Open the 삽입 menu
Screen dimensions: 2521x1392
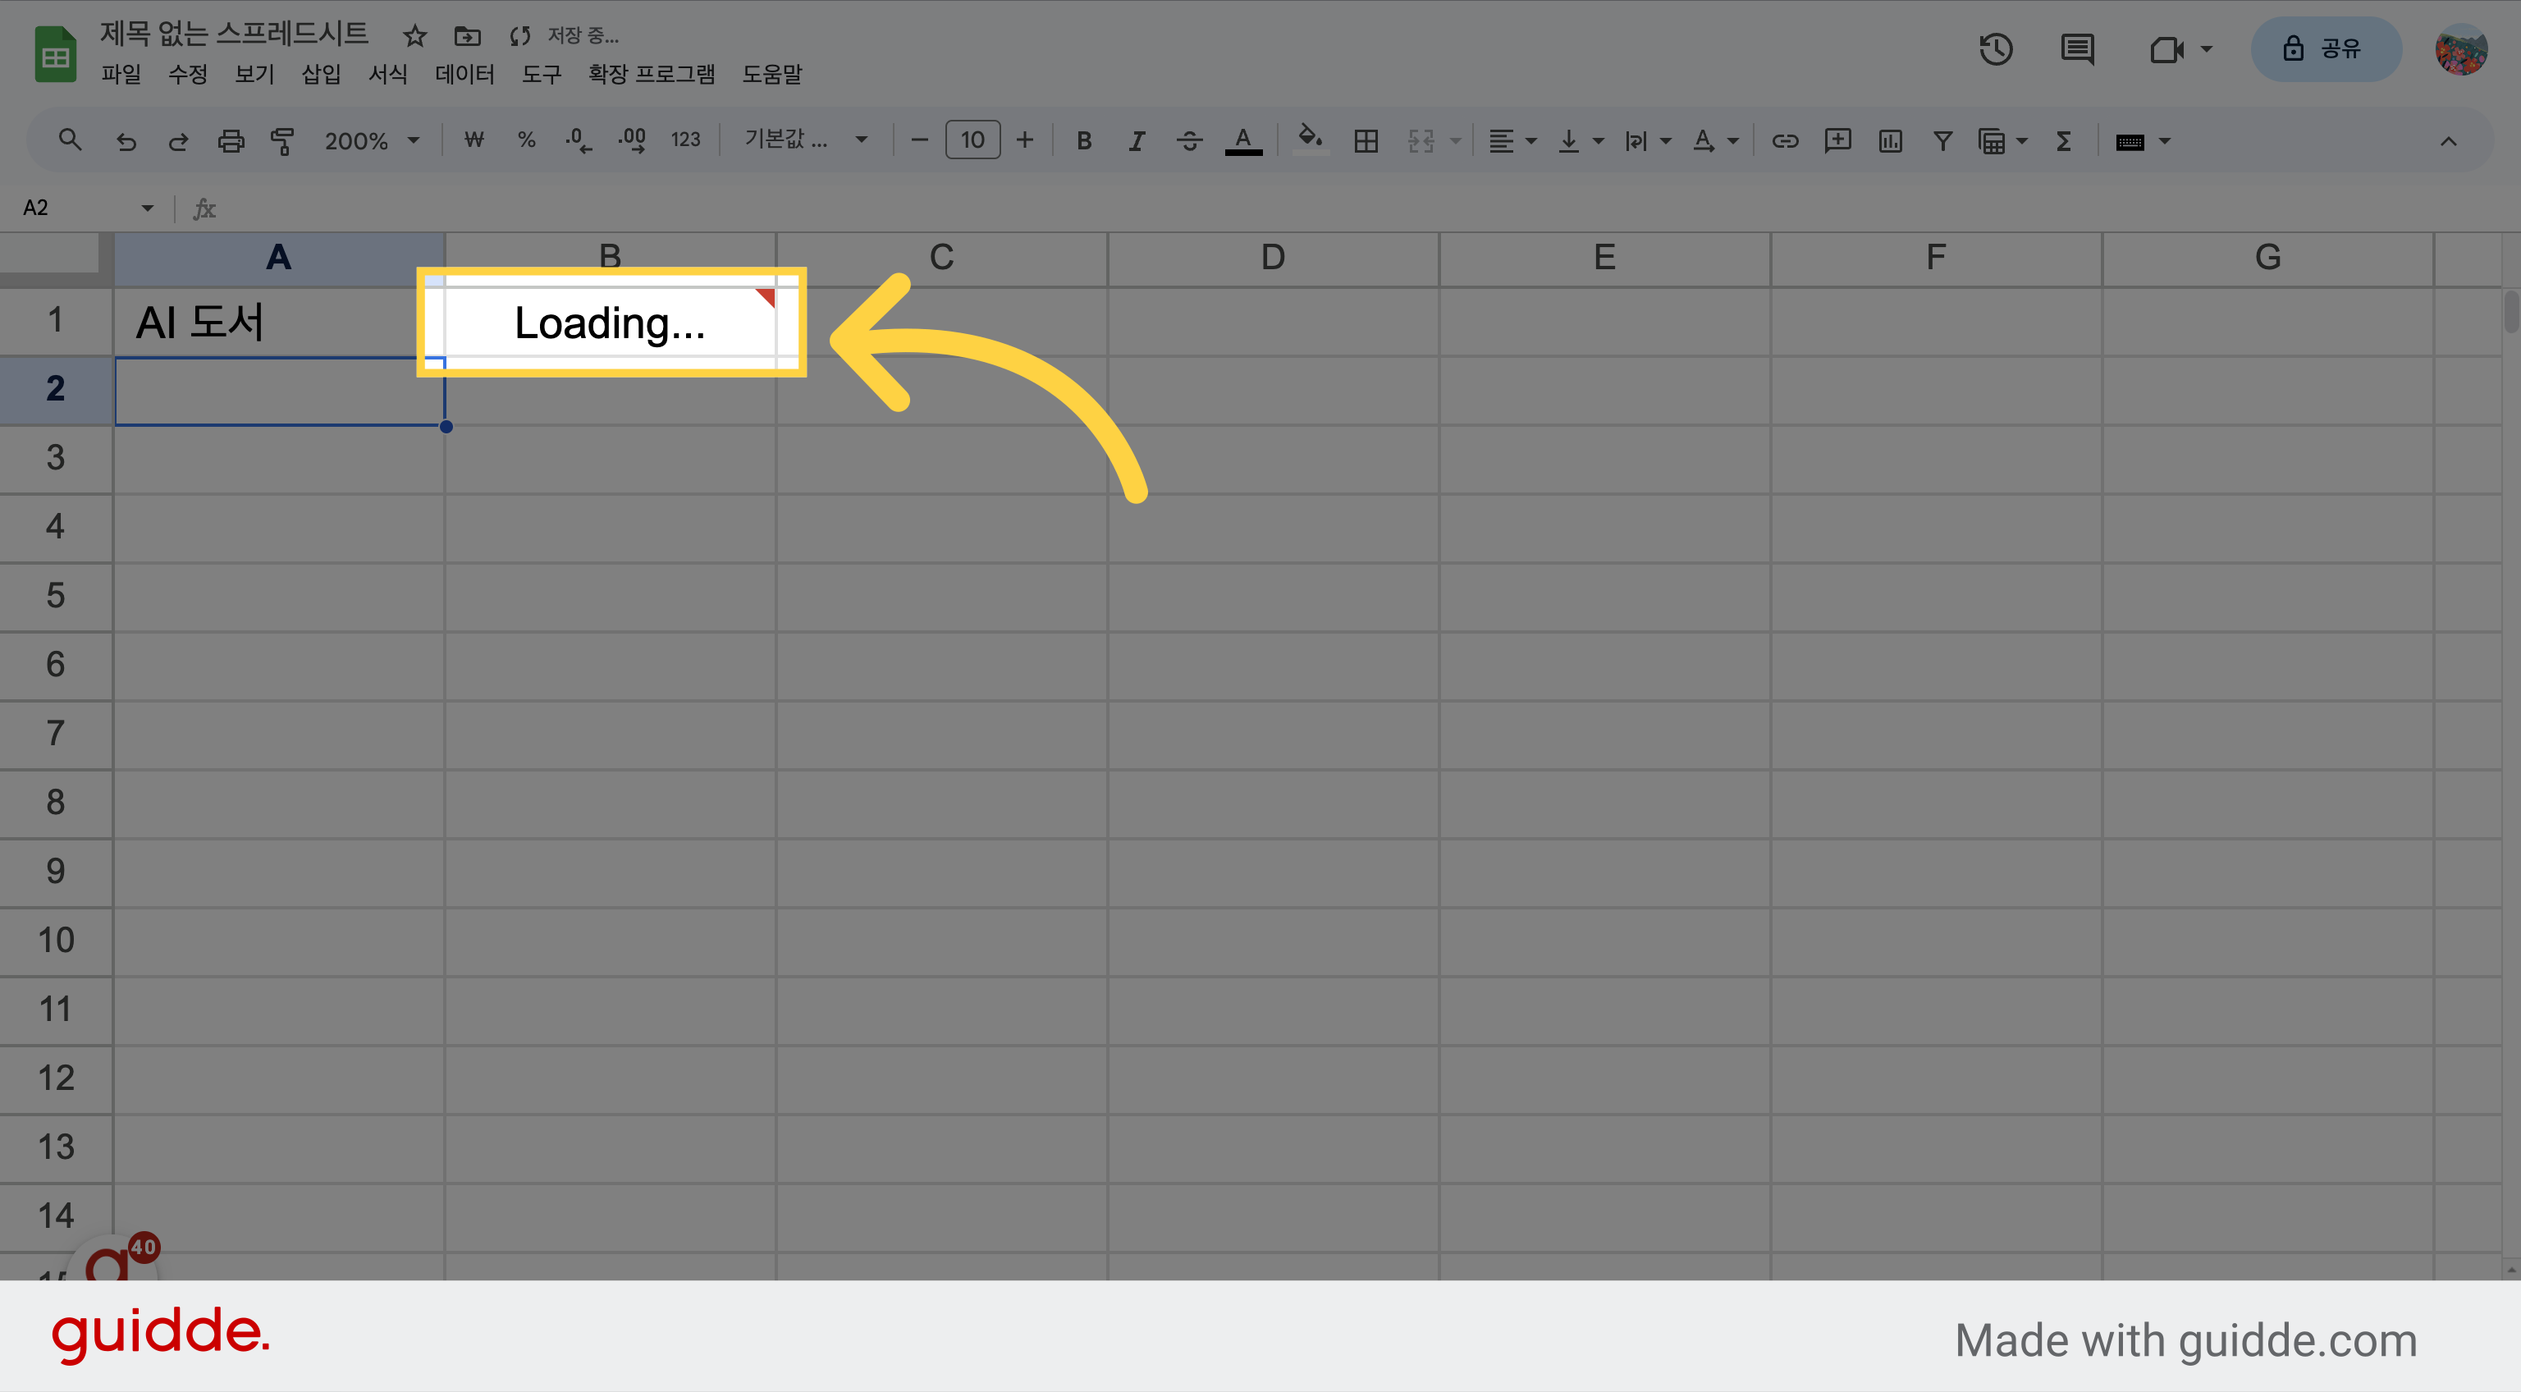click(321, 75)
